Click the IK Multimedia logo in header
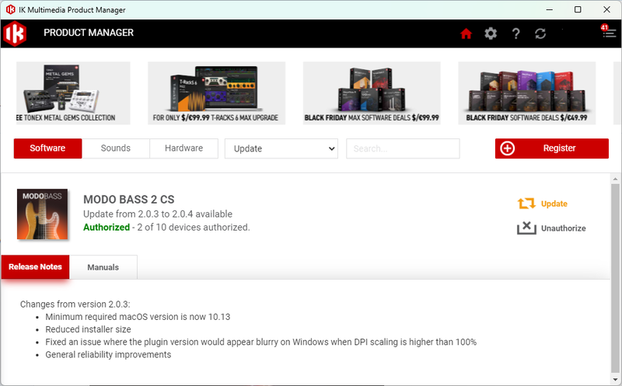Viewport: 622px width, 386px height. click(x=15, y=33)
